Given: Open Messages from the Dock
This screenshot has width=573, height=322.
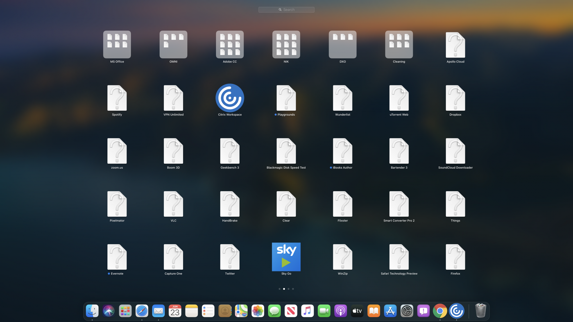Looking at the screenshot, I should point(274,311).
